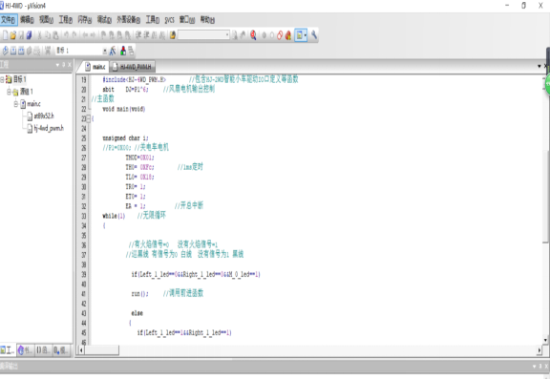Open the 帮助 (Help) menu
Viewport: 550px width, 380px height.
pos(207,20)
